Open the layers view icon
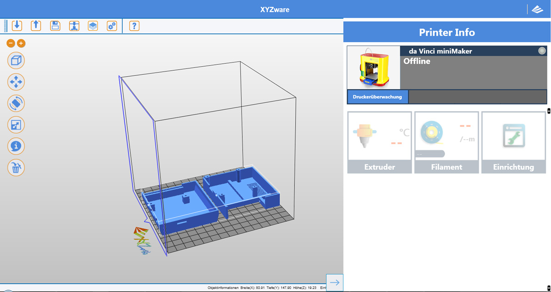 93,26
